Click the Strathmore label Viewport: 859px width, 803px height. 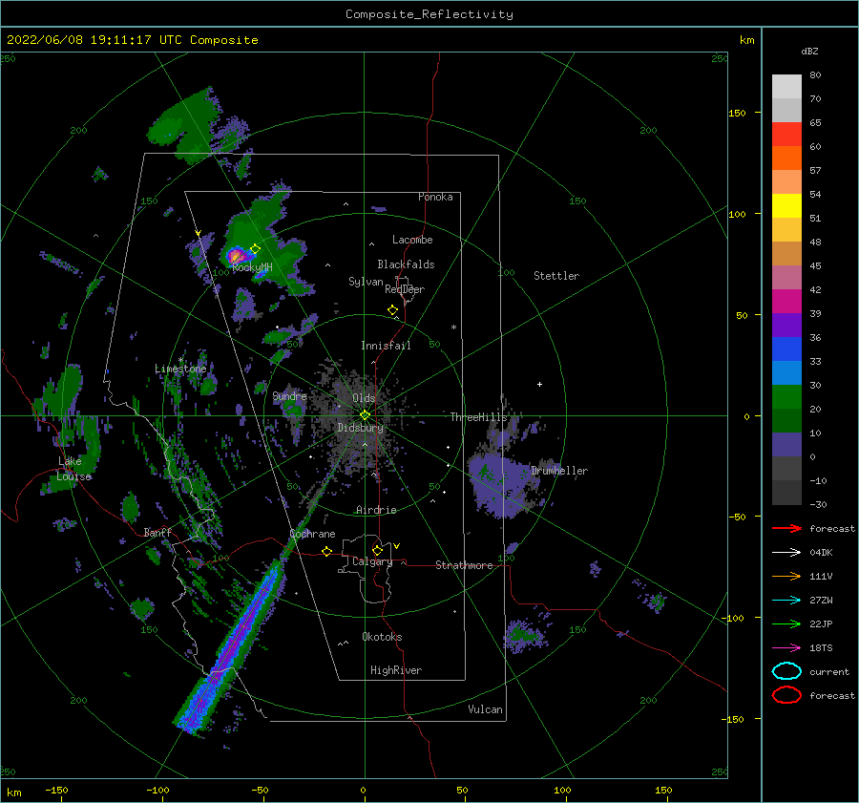464,565
